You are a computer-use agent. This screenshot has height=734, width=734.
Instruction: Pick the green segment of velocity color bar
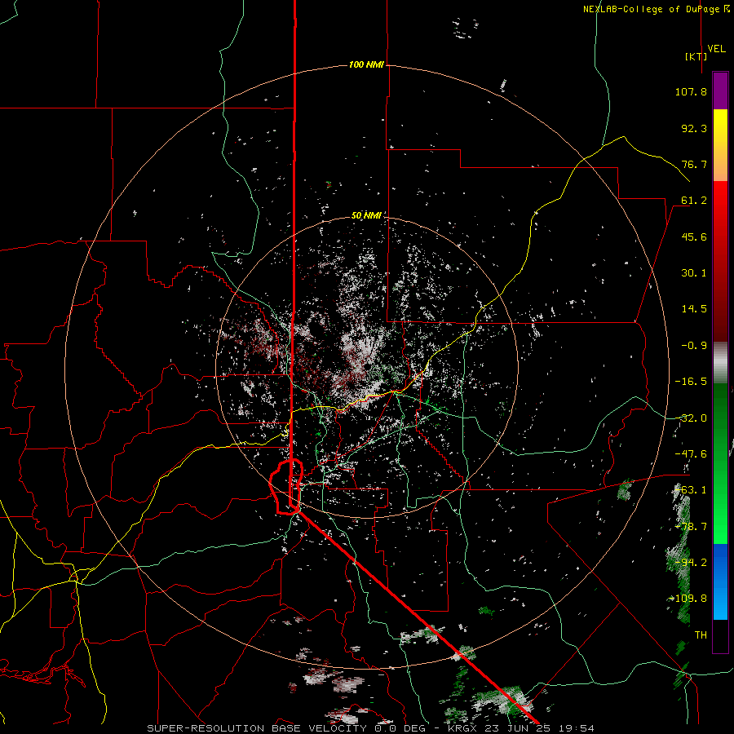pyautogui.click(x=720, y=463)
